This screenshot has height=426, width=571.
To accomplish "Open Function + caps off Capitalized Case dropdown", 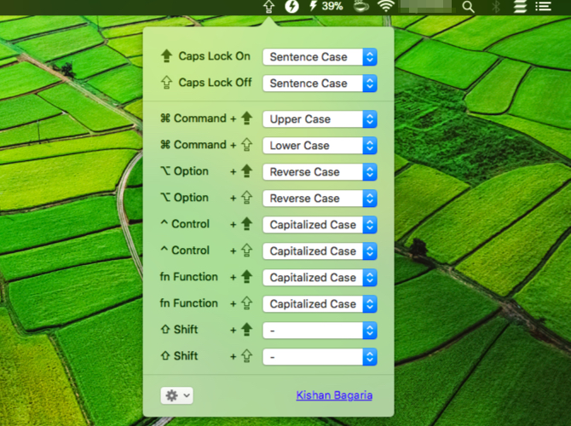I will tap(320, 304).
